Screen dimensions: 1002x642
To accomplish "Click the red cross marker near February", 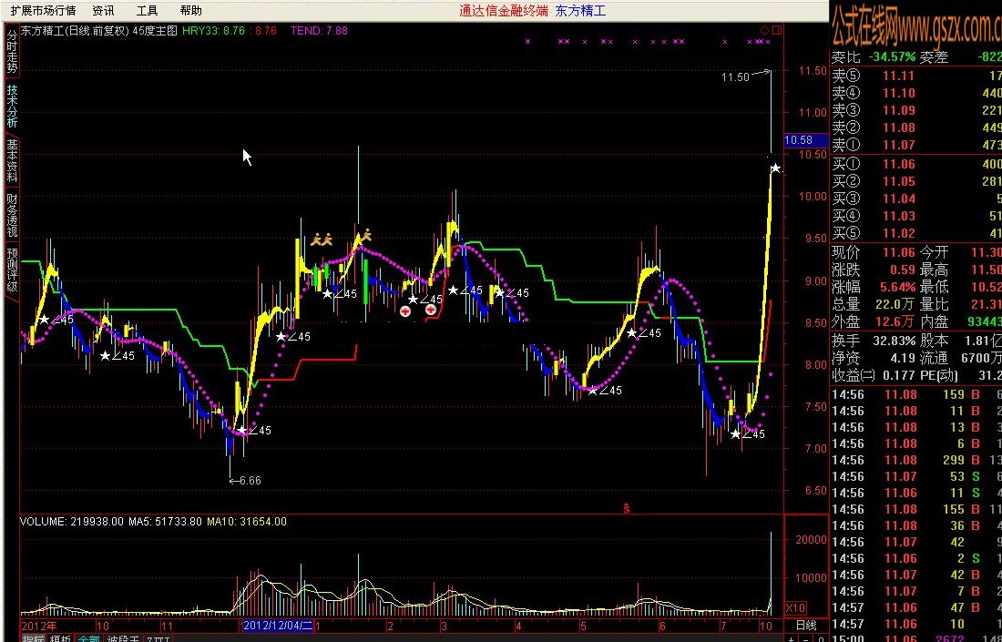I will point(405,311).
